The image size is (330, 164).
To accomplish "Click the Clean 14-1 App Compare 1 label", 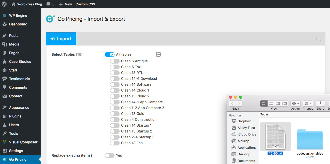I will (143, 102).
